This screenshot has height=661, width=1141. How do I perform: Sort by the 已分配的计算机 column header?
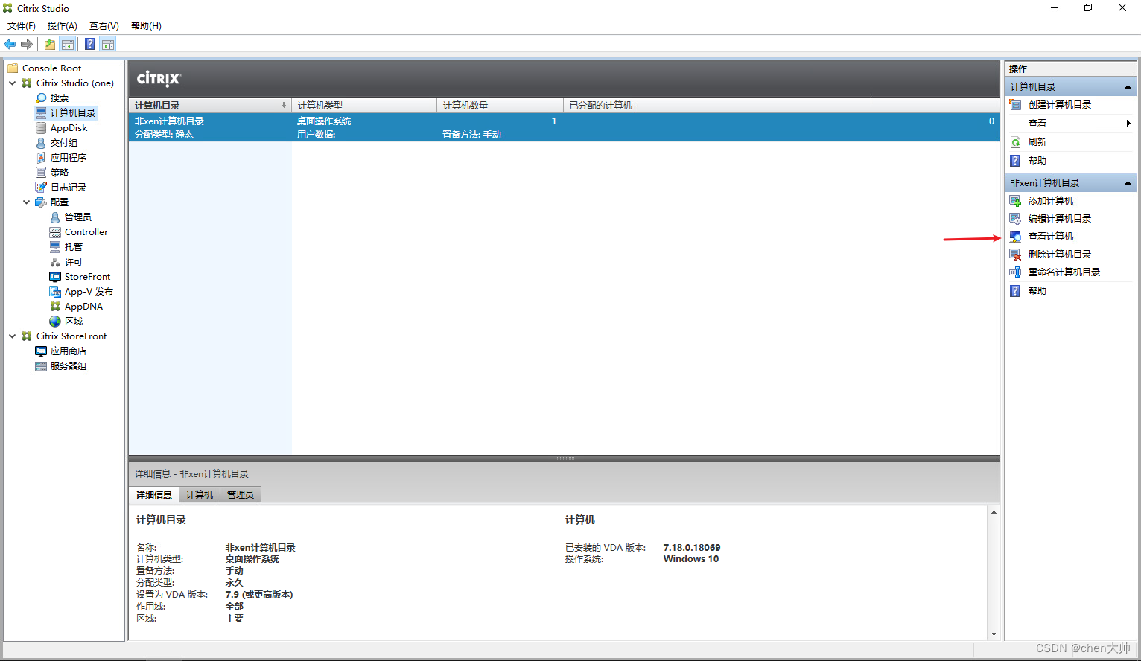coord(781,106)
